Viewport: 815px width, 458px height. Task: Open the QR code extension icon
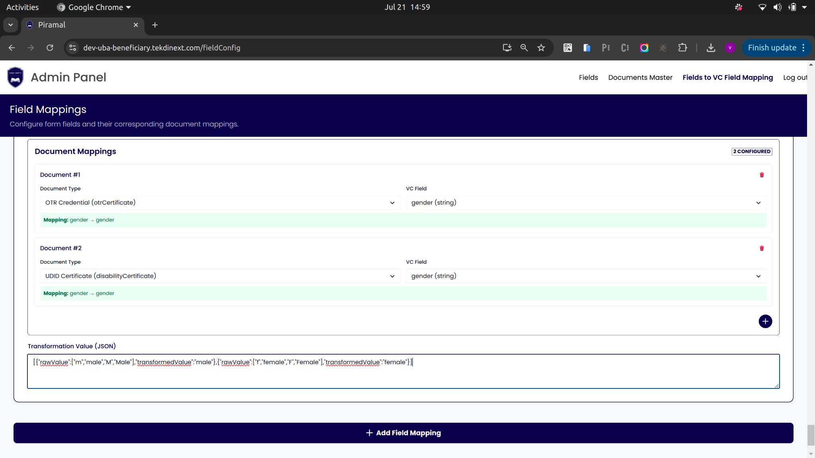pos(567,48)
